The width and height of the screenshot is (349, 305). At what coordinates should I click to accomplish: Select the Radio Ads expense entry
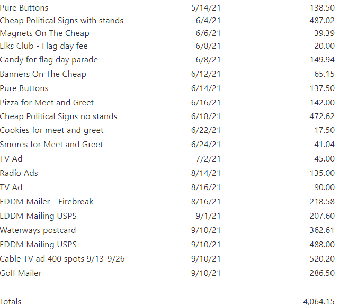click(x=19, y=173)
